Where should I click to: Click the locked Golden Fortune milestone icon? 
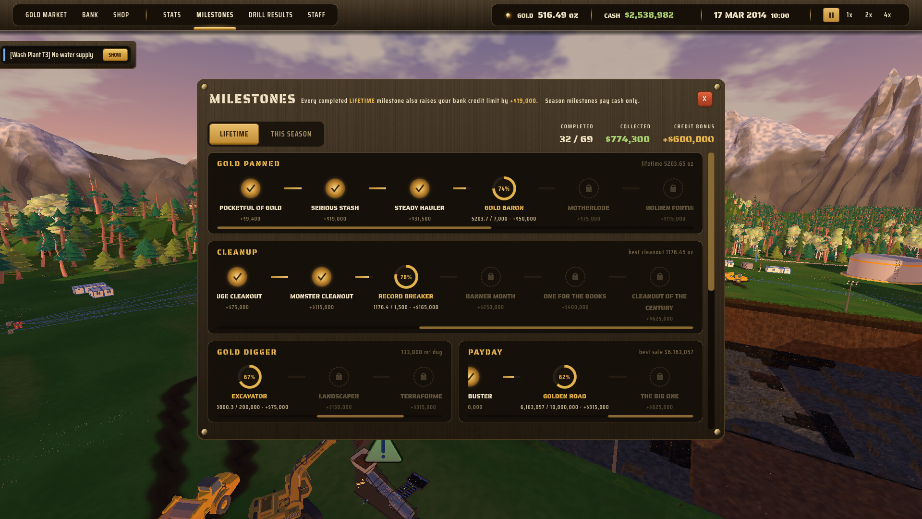673,188
